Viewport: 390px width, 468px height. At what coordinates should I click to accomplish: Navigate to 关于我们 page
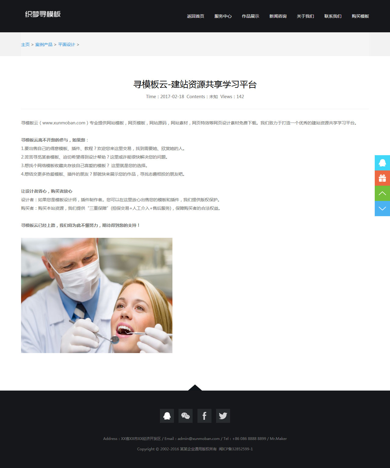point(305,16)
